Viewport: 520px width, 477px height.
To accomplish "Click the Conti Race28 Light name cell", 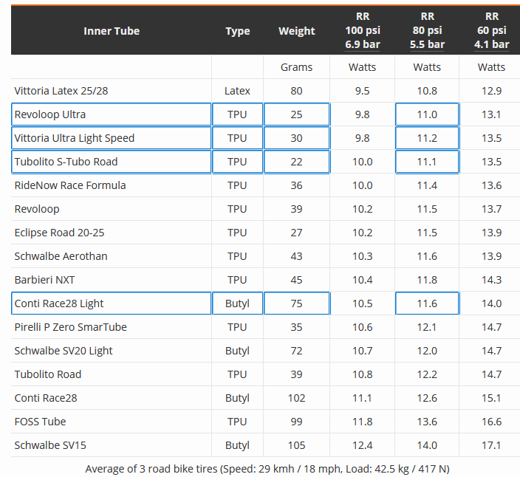I will (x=59, y=303).
